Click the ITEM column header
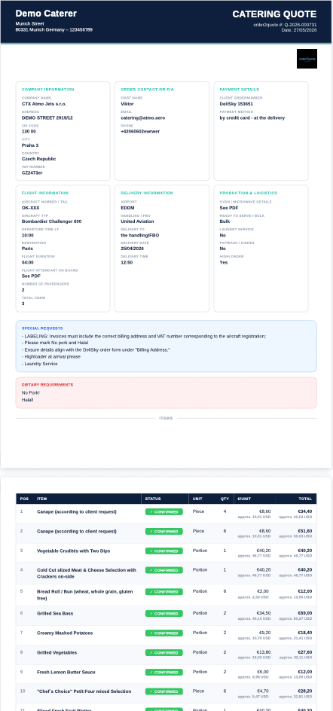This screenshot has width=333, height=711. point(41,499)
